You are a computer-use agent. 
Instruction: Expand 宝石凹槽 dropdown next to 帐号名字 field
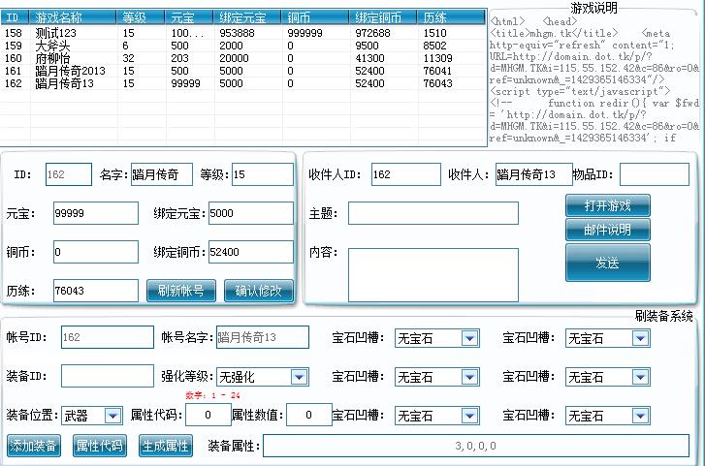437,338
